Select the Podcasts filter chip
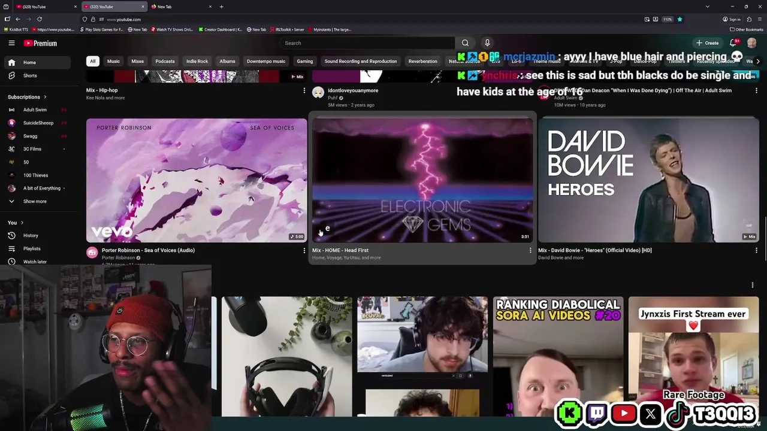The width and height of the screenshot is (767, 431). click(165, 61)
